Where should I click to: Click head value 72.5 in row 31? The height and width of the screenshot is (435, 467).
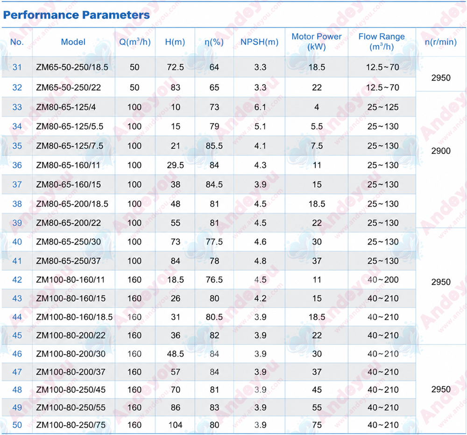176,67
